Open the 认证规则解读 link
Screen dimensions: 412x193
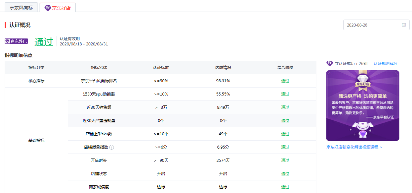[385, 64]
